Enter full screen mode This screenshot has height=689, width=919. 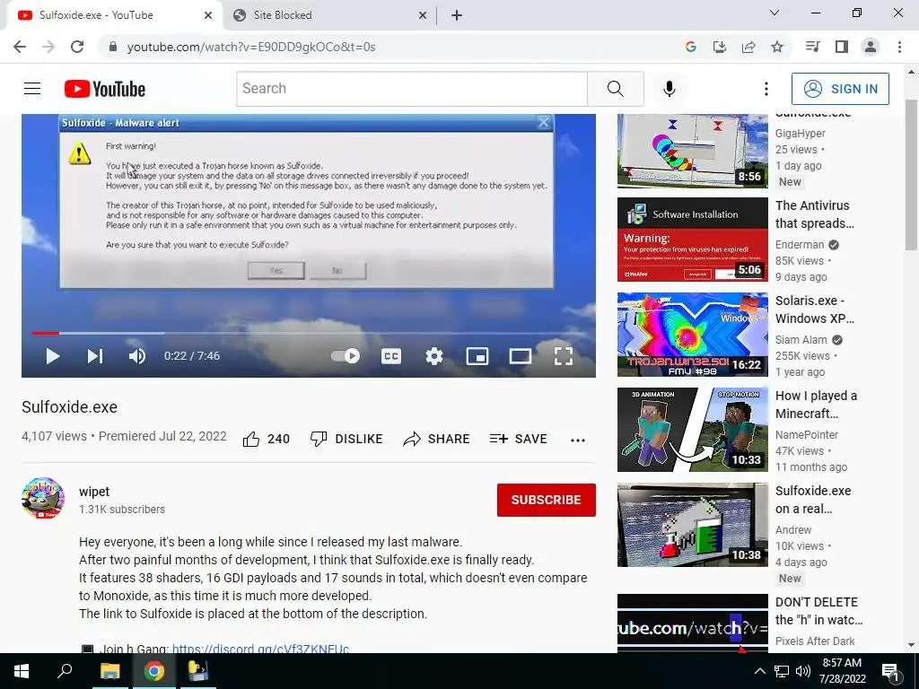[564, 356]
